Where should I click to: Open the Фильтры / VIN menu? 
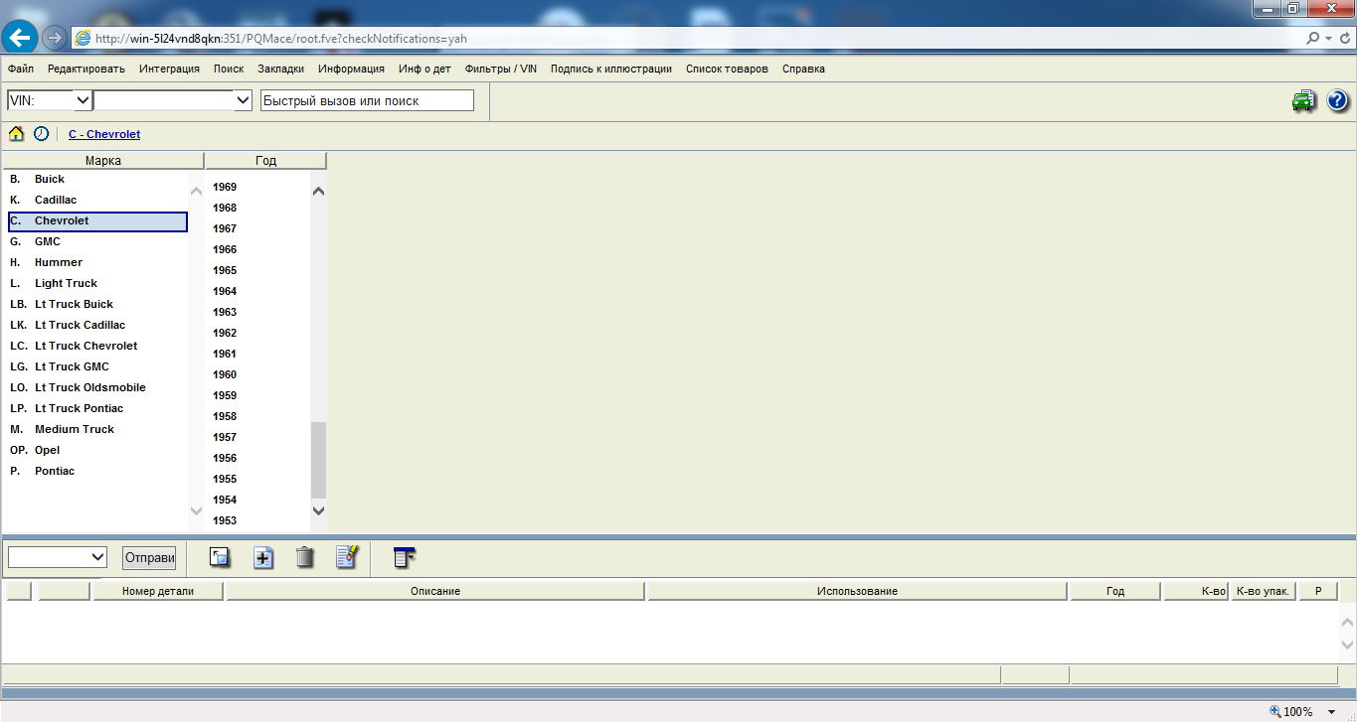click(x=501, y=69)
